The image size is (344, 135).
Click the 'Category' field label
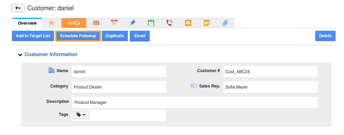pos(59,86)
